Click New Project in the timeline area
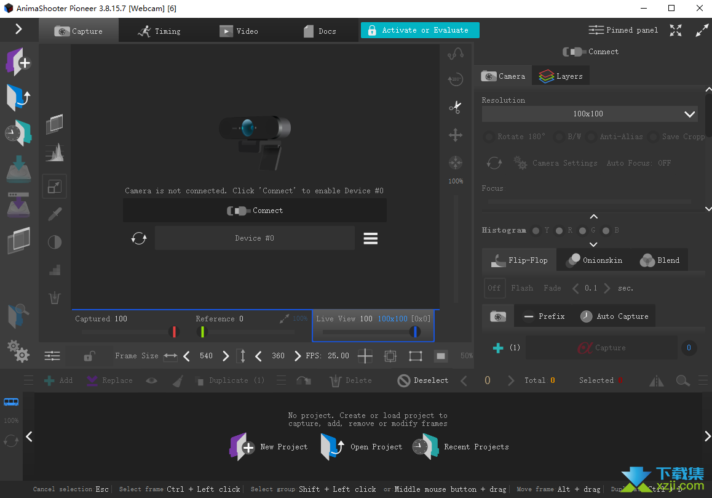This screenshot has height=498, width=712. click(x=268, y=447)
